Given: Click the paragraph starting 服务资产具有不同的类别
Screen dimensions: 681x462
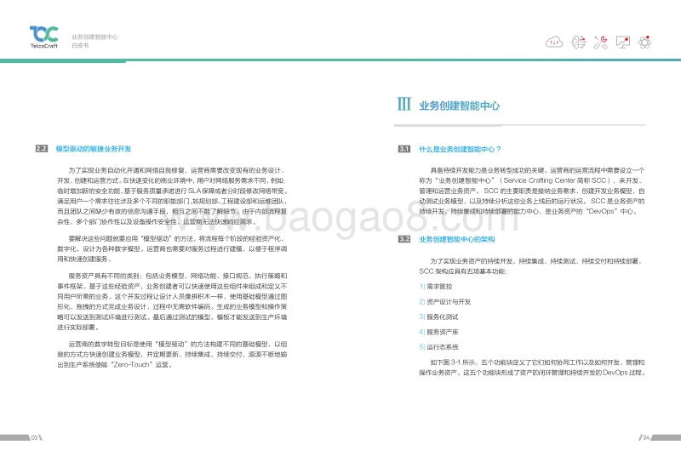Looking at the screenshot, I should click(172, 301).
